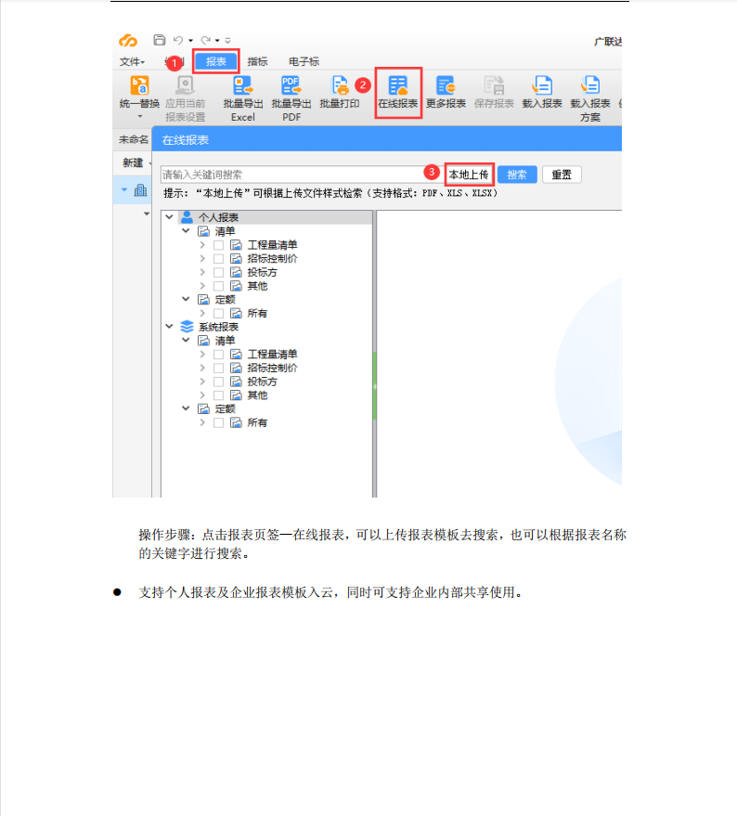Open the 文件 menu
This screenshot has width=737, height=816.
point(132,61)
